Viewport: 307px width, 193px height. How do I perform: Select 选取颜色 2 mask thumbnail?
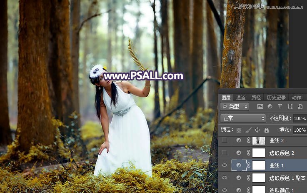[x=259, y=153]
